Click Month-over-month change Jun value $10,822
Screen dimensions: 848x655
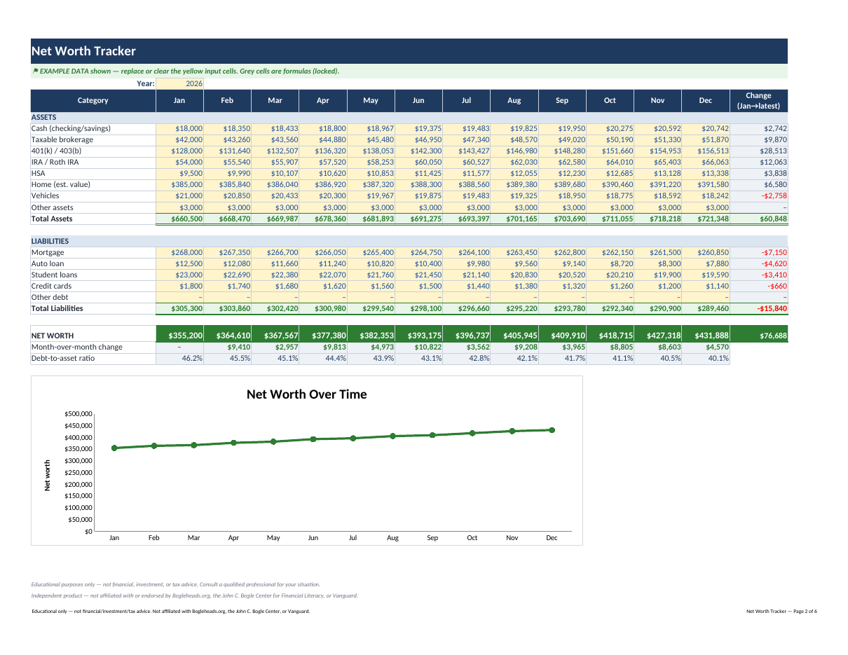[x=418, y=347]
